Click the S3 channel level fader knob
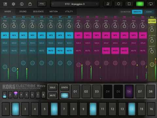 23,63
